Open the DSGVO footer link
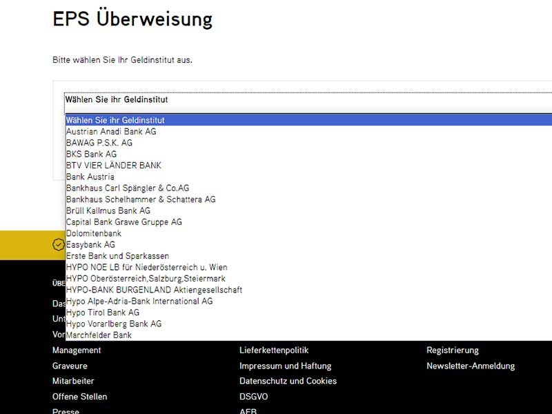The image size is (552, 414). click(x=253, y=396)
